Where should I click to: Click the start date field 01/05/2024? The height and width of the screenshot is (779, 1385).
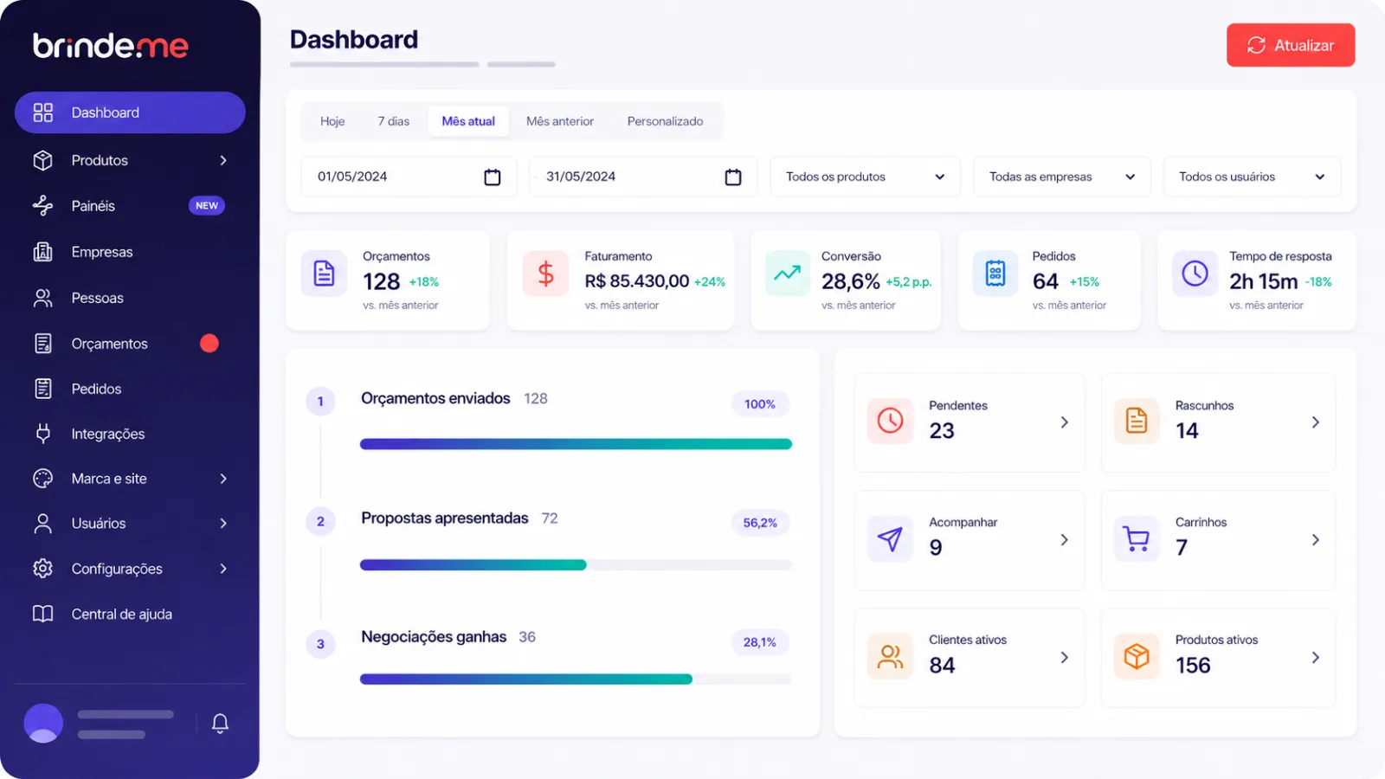coord(409,177)
